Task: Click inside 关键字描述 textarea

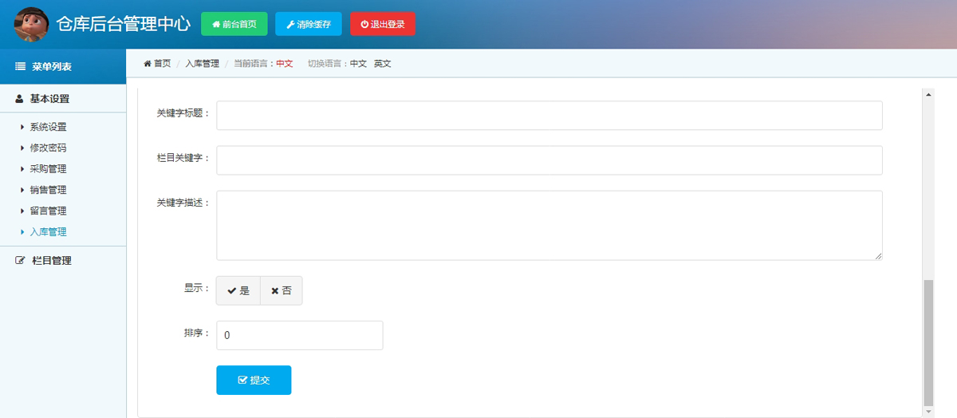Action: pos(549,225)
